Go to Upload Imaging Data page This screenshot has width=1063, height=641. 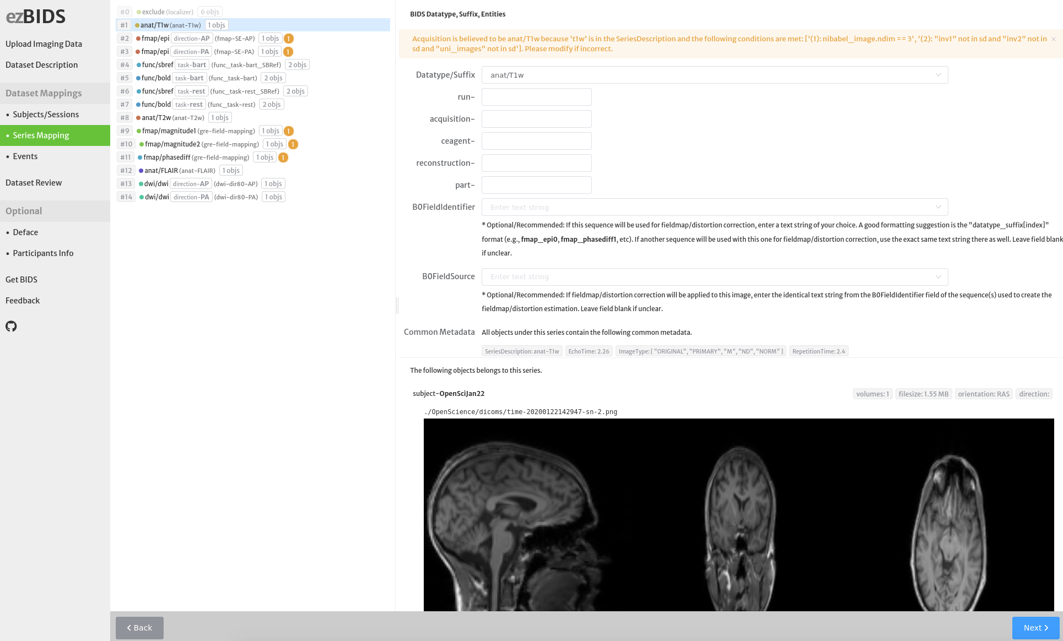(44, 44)
